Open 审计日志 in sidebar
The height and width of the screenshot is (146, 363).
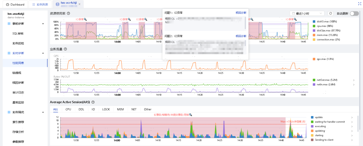click(18, 93)
